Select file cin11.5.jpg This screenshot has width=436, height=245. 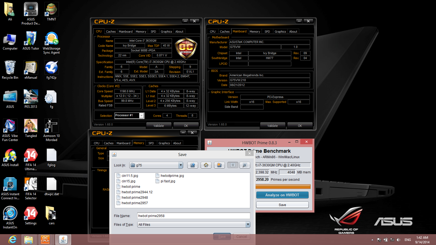click(x=127, y=176)
